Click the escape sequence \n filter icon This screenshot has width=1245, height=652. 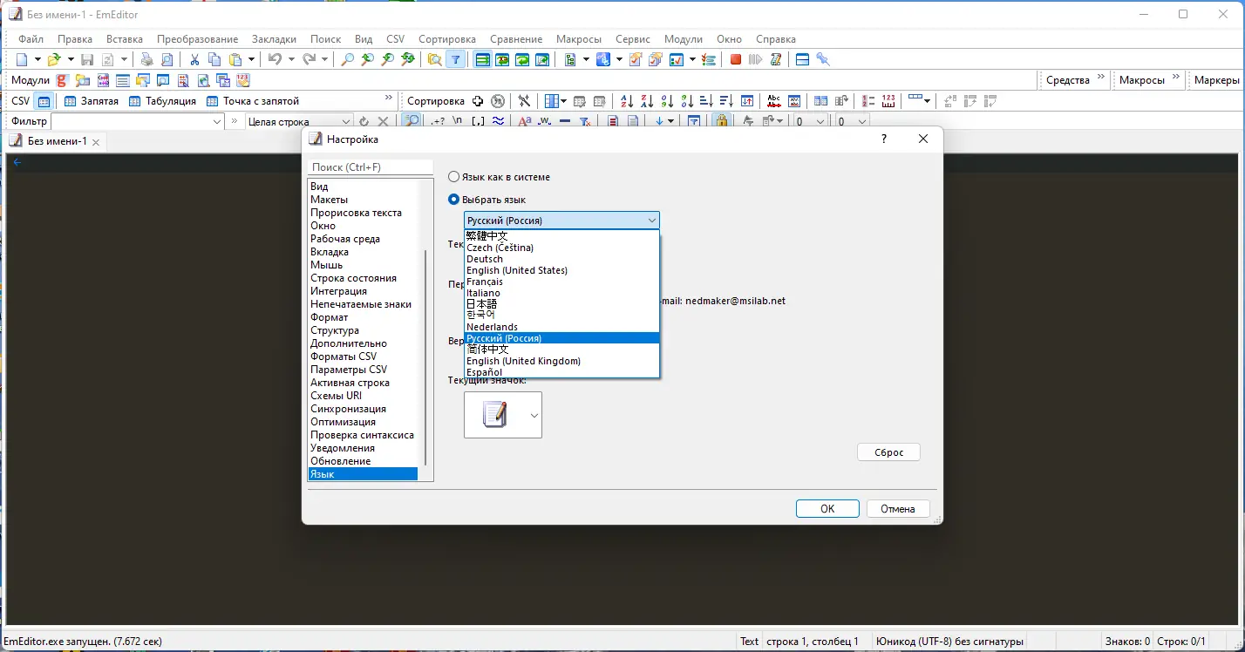[x=458, y=122]
